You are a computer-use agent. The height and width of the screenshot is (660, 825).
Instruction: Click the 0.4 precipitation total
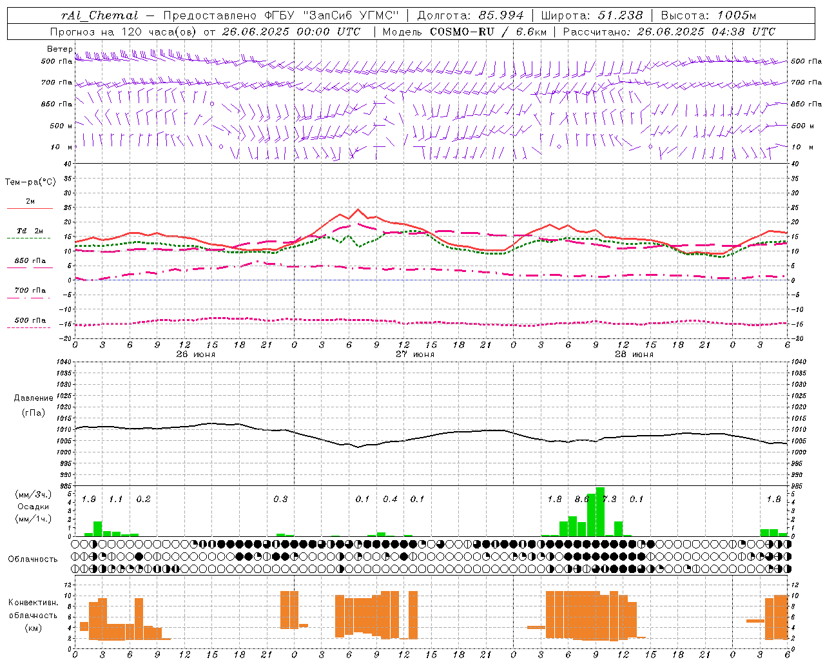[390, 499]
